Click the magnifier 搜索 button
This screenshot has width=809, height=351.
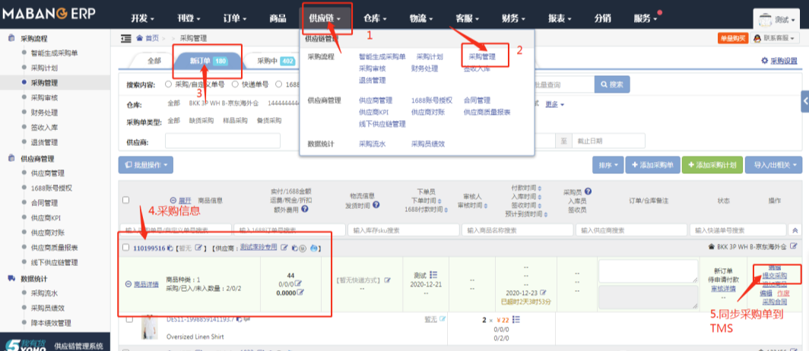tap(612, 84)
